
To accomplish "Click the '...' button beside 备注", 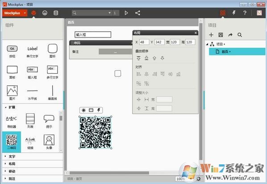I will point(116,52).
